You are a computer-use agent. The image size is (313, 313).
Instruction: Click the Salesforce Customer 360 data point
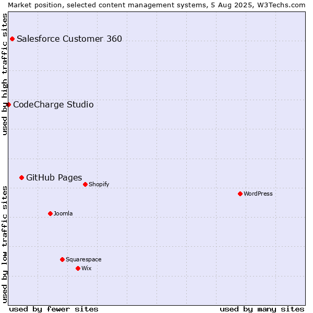tap(12, 39)
